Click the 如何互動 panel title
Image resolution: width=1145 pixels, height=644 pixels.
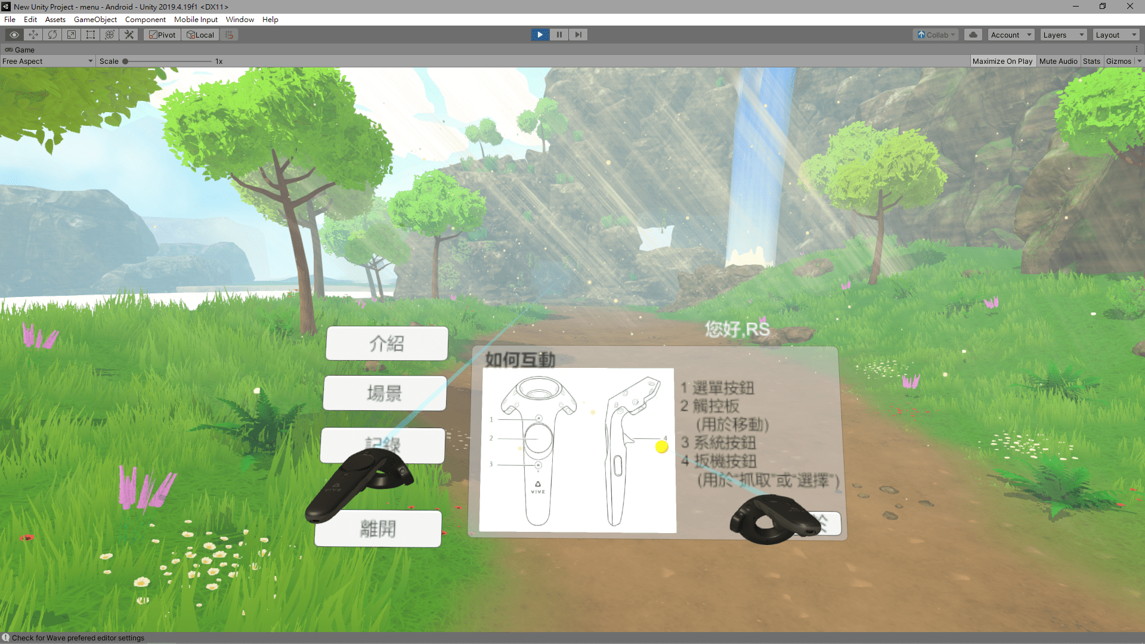(x=520, y=360)
